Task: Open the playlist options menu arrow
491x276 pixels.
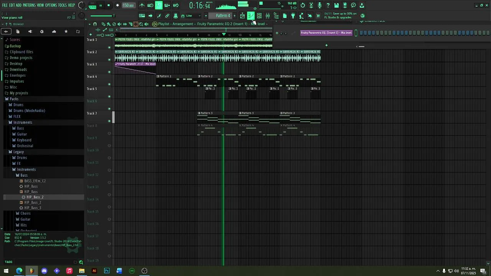Action: pyautogui.click(x=89, y=24)
